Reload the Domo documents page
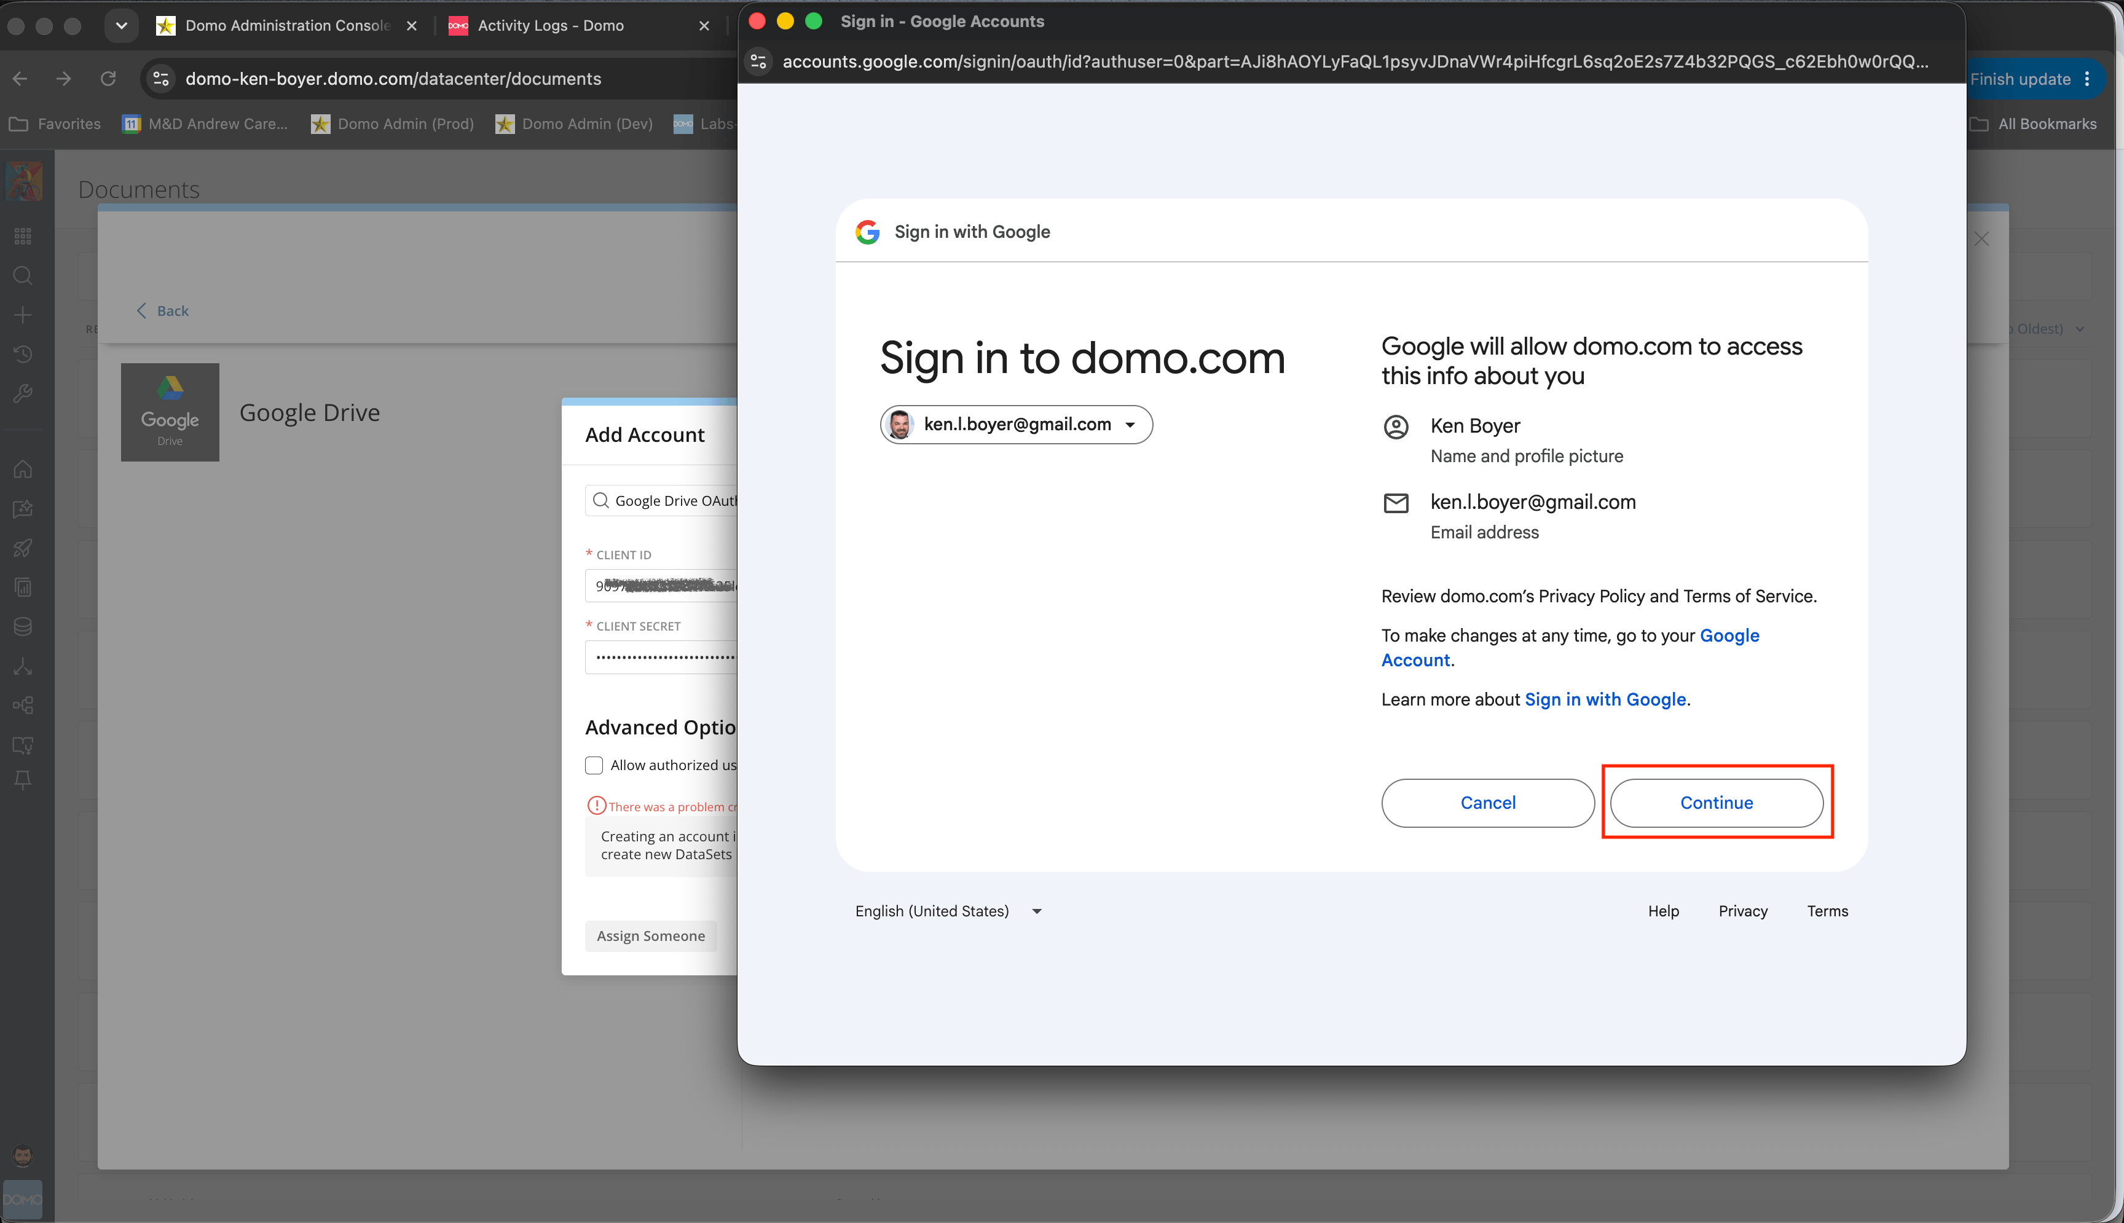The width and height of the screenshot is (2124, 1223). pos(108,79)
